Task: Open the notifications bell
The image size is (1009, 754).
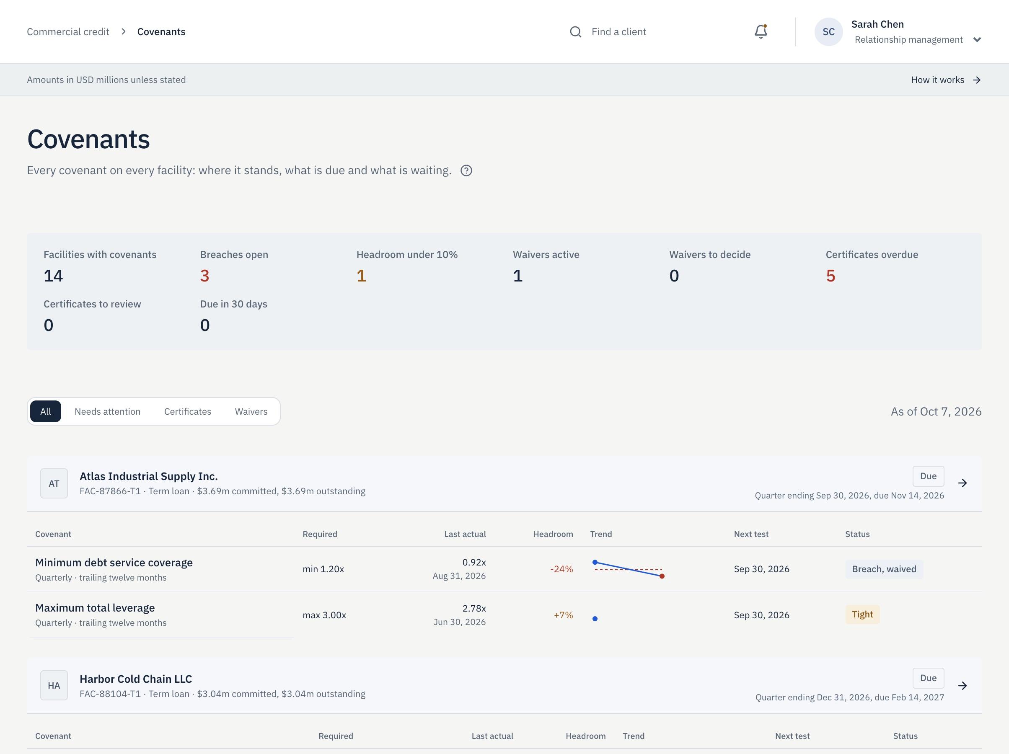Action: (x=761, y=31)
